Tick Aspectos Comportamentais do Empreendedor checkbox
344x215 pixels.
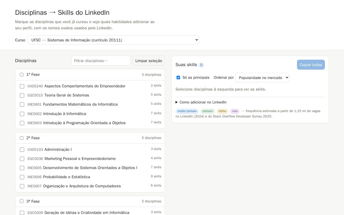[22, 86]
